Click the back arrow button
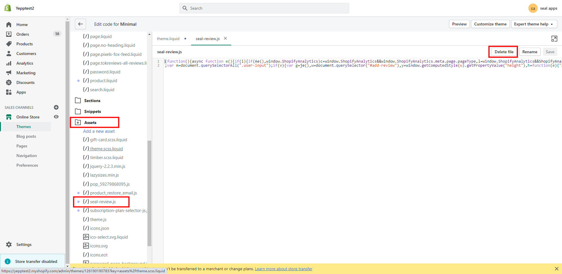562x274 pixels. click(80, 24)
